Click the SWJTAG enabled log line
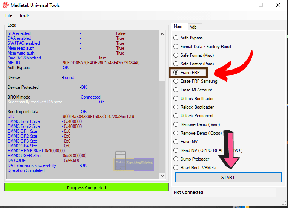Image resolution: width=288 pixels, height=208 pixels. click(x=66, y=43)
